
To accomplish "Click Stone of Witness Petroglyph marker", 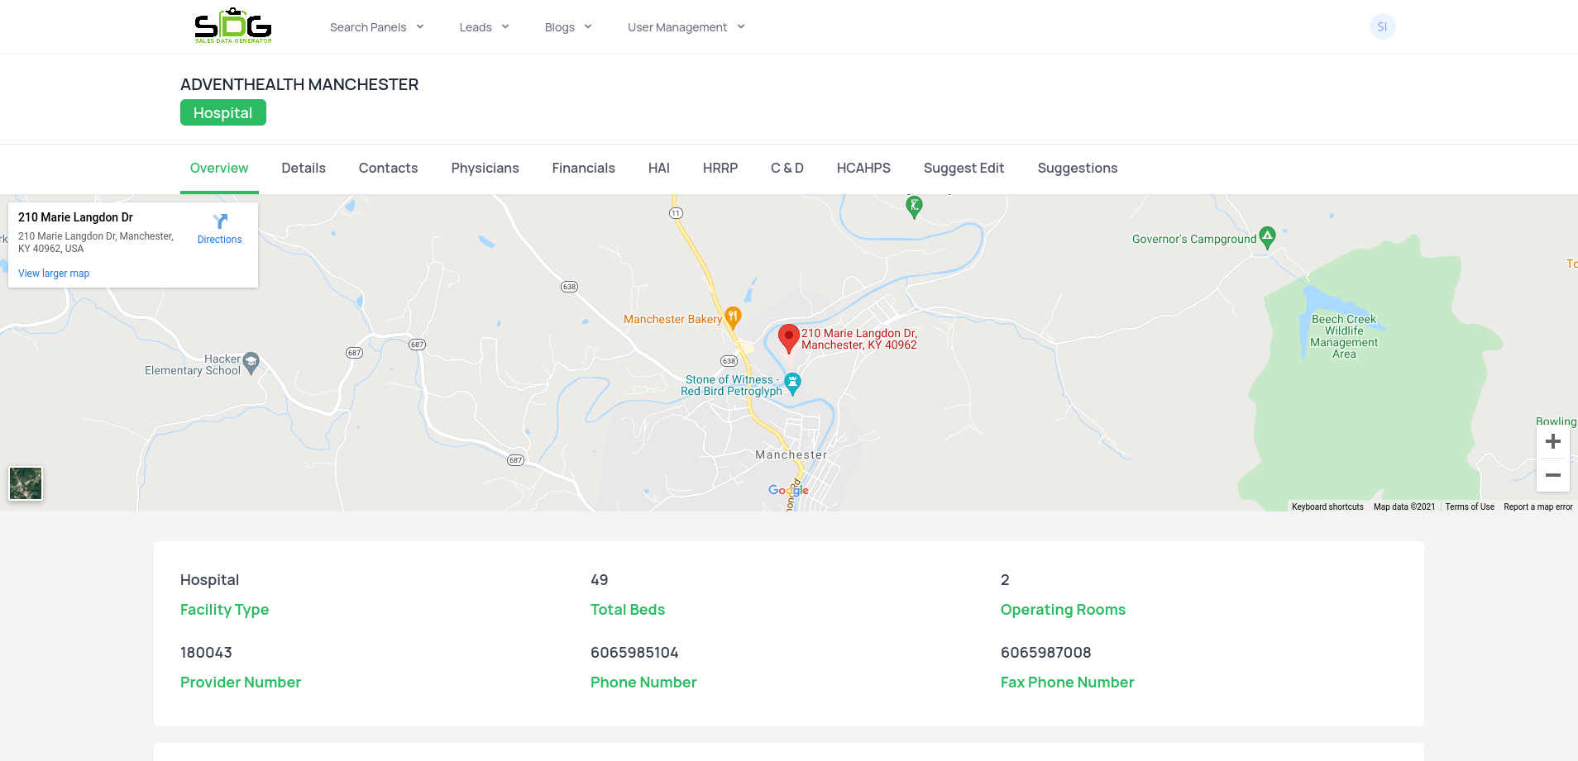I will click(792, 383).
